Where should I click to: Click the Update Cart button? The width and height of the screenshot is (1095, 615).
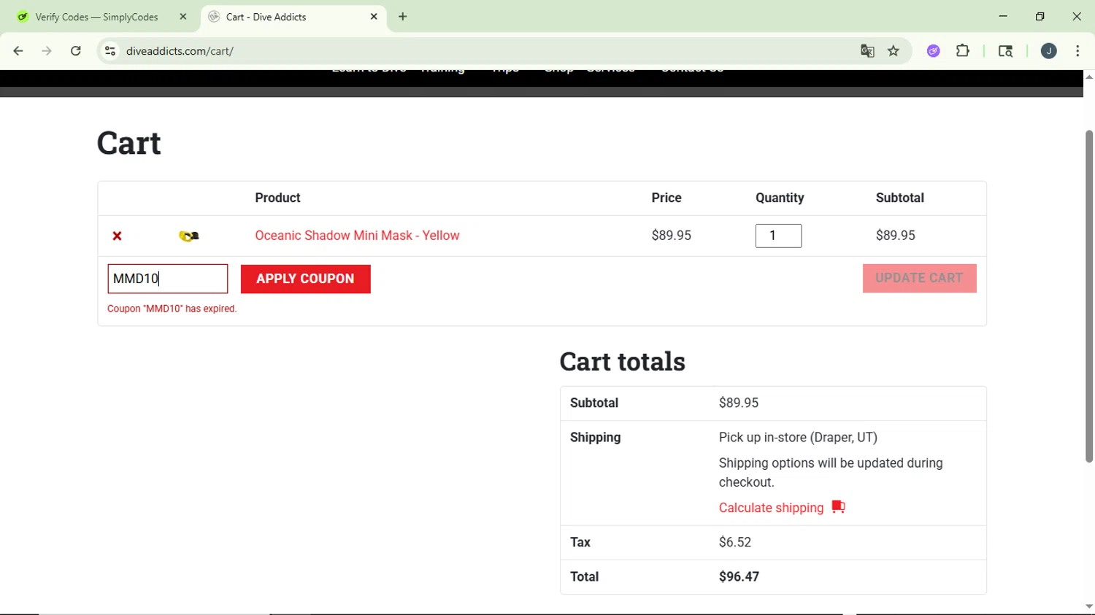pyautogui.click(x=919, y=278)
